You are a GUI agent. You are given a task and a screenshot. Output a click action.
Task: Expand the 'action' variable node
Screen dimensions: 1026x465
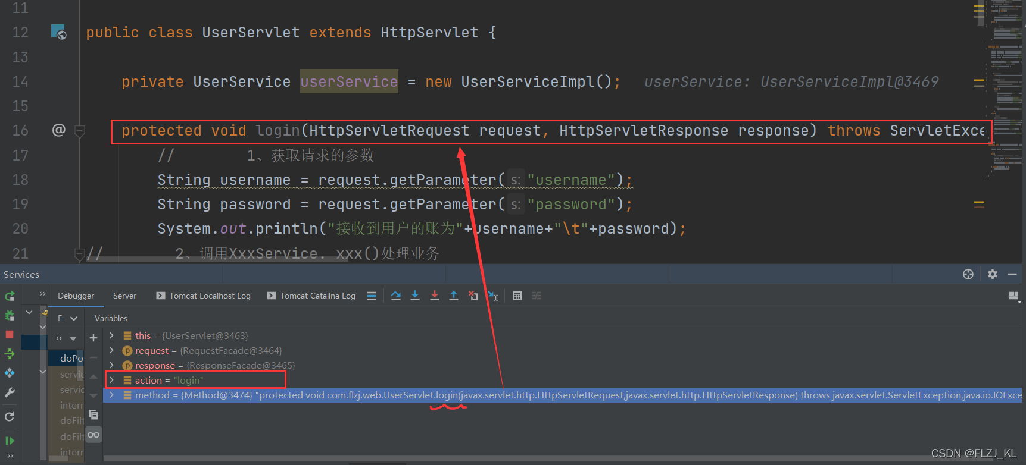111,380
